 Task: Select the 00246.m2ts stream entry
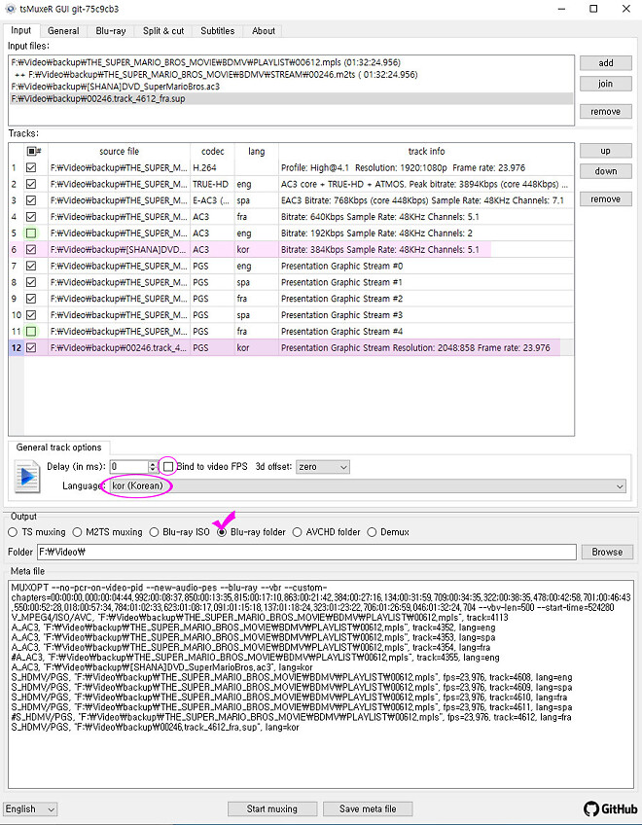(292, 75)
